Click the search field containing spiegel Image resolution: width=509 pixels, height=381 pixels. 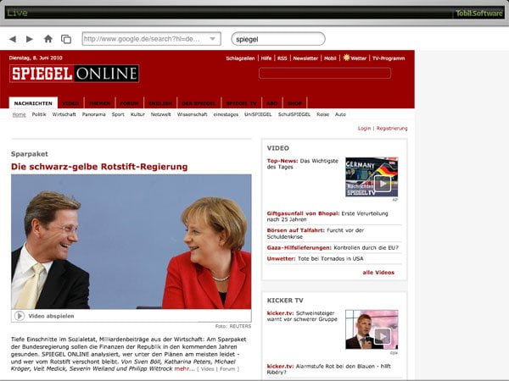[278, 39]
